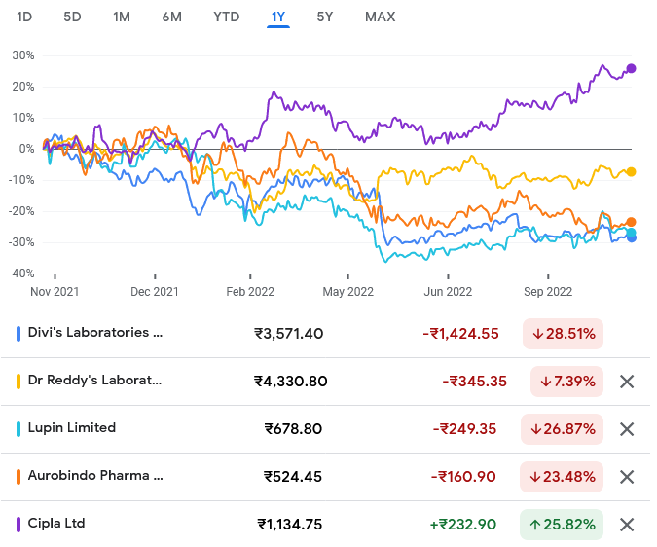The width and height of the screenshot is (657, 547).
Task: Switch to the 1D time range tab
Action: (x=25, y=17)
